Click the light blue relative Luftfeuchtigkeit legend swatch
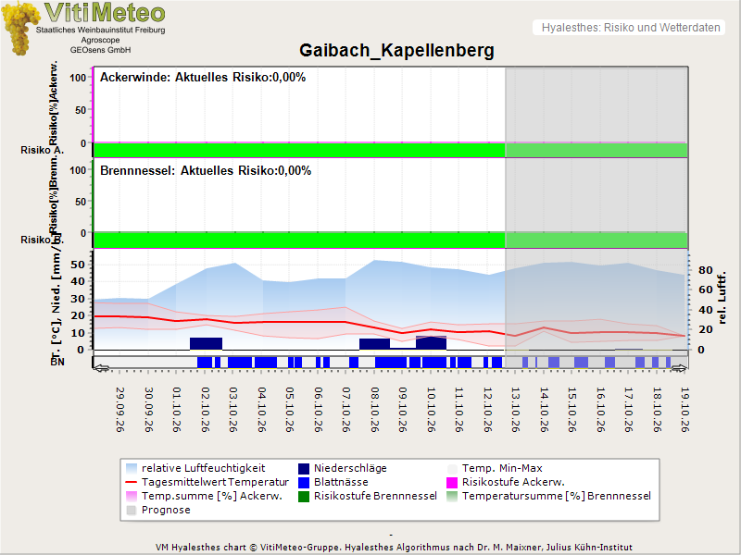Image resolution: width=741 pixels, height=555 pixels. [132, 468]
